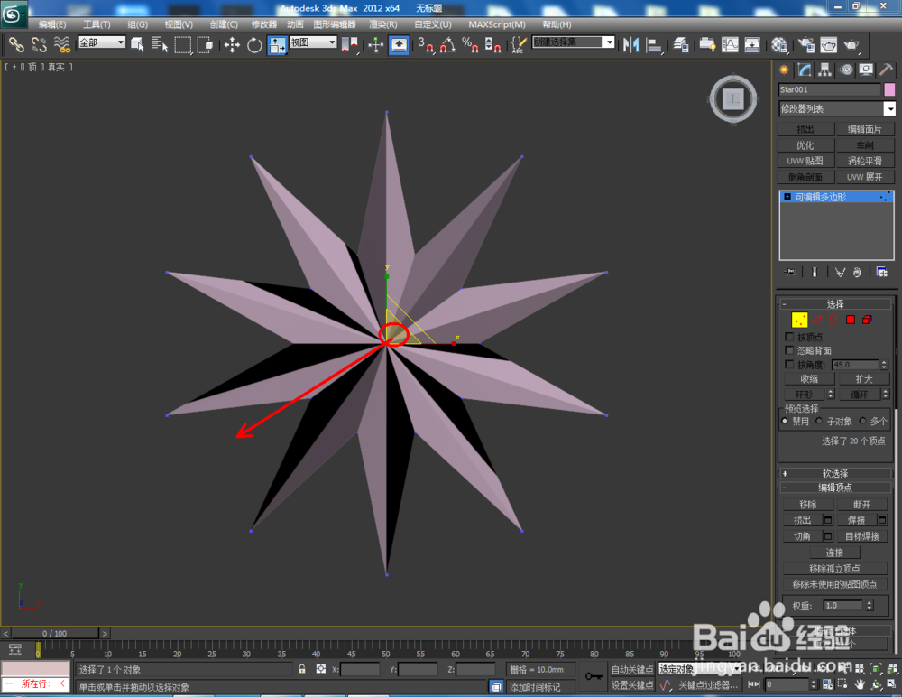Click the pink object color swatch
The image size is (902, 697).
point(889,89)
